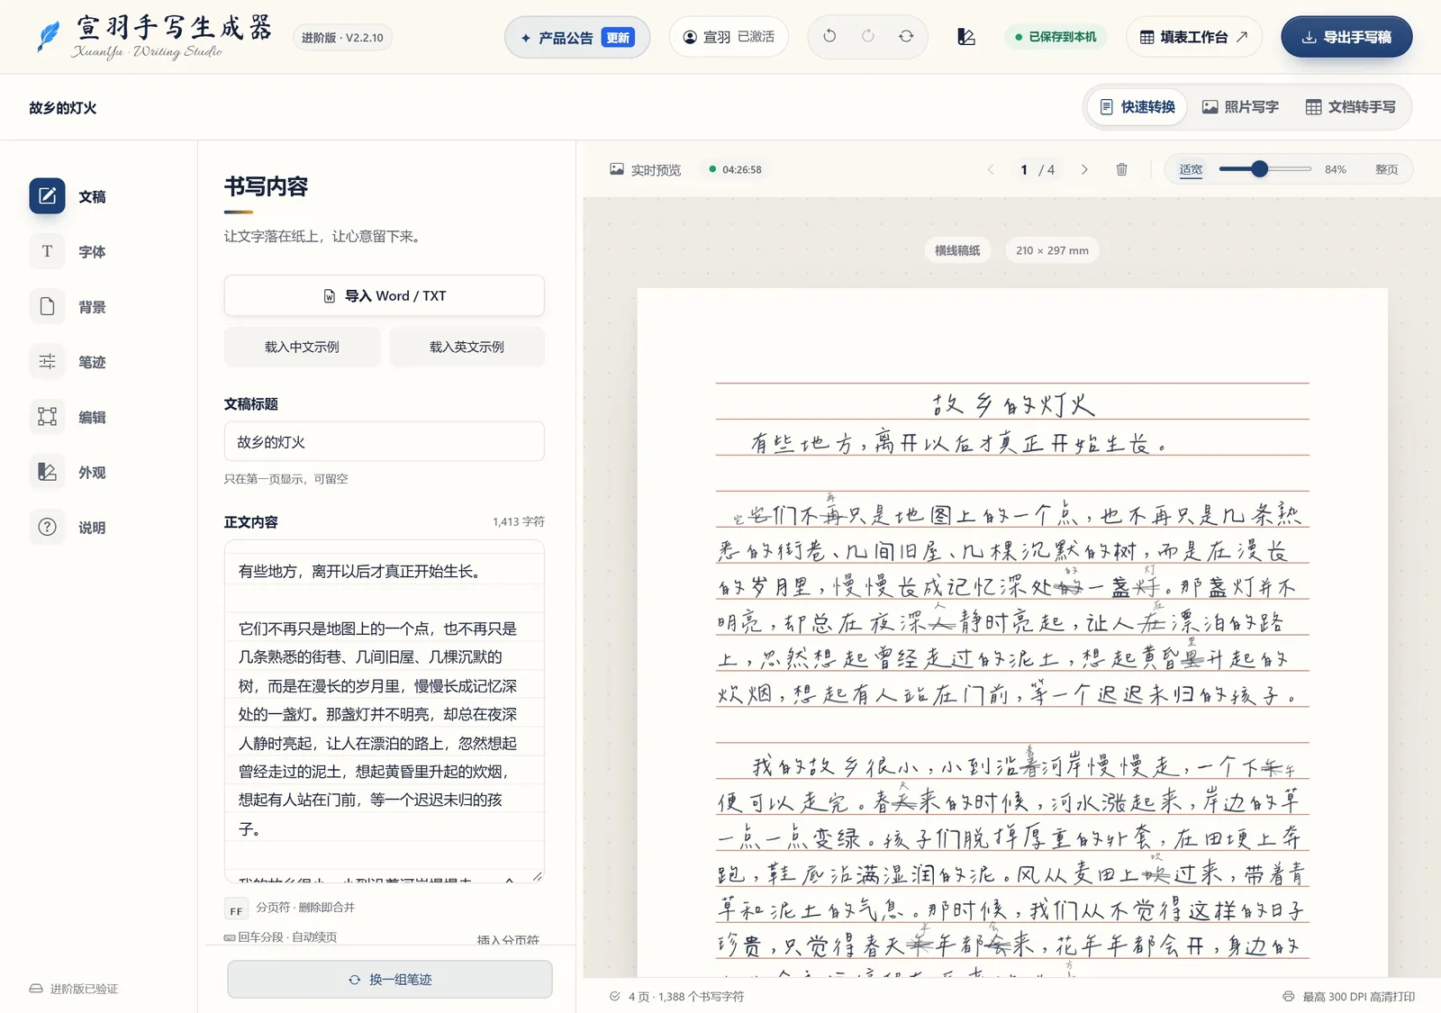
Task: Open the 说明 help section
Action: (x=70, y=528)
